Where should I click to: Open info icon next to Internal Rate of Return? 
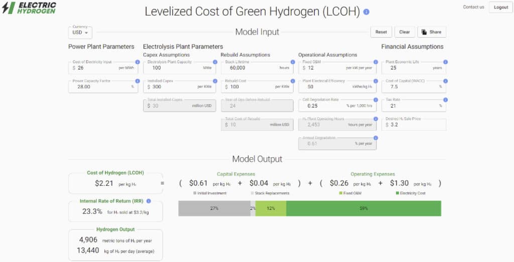[x=149, y=201]
